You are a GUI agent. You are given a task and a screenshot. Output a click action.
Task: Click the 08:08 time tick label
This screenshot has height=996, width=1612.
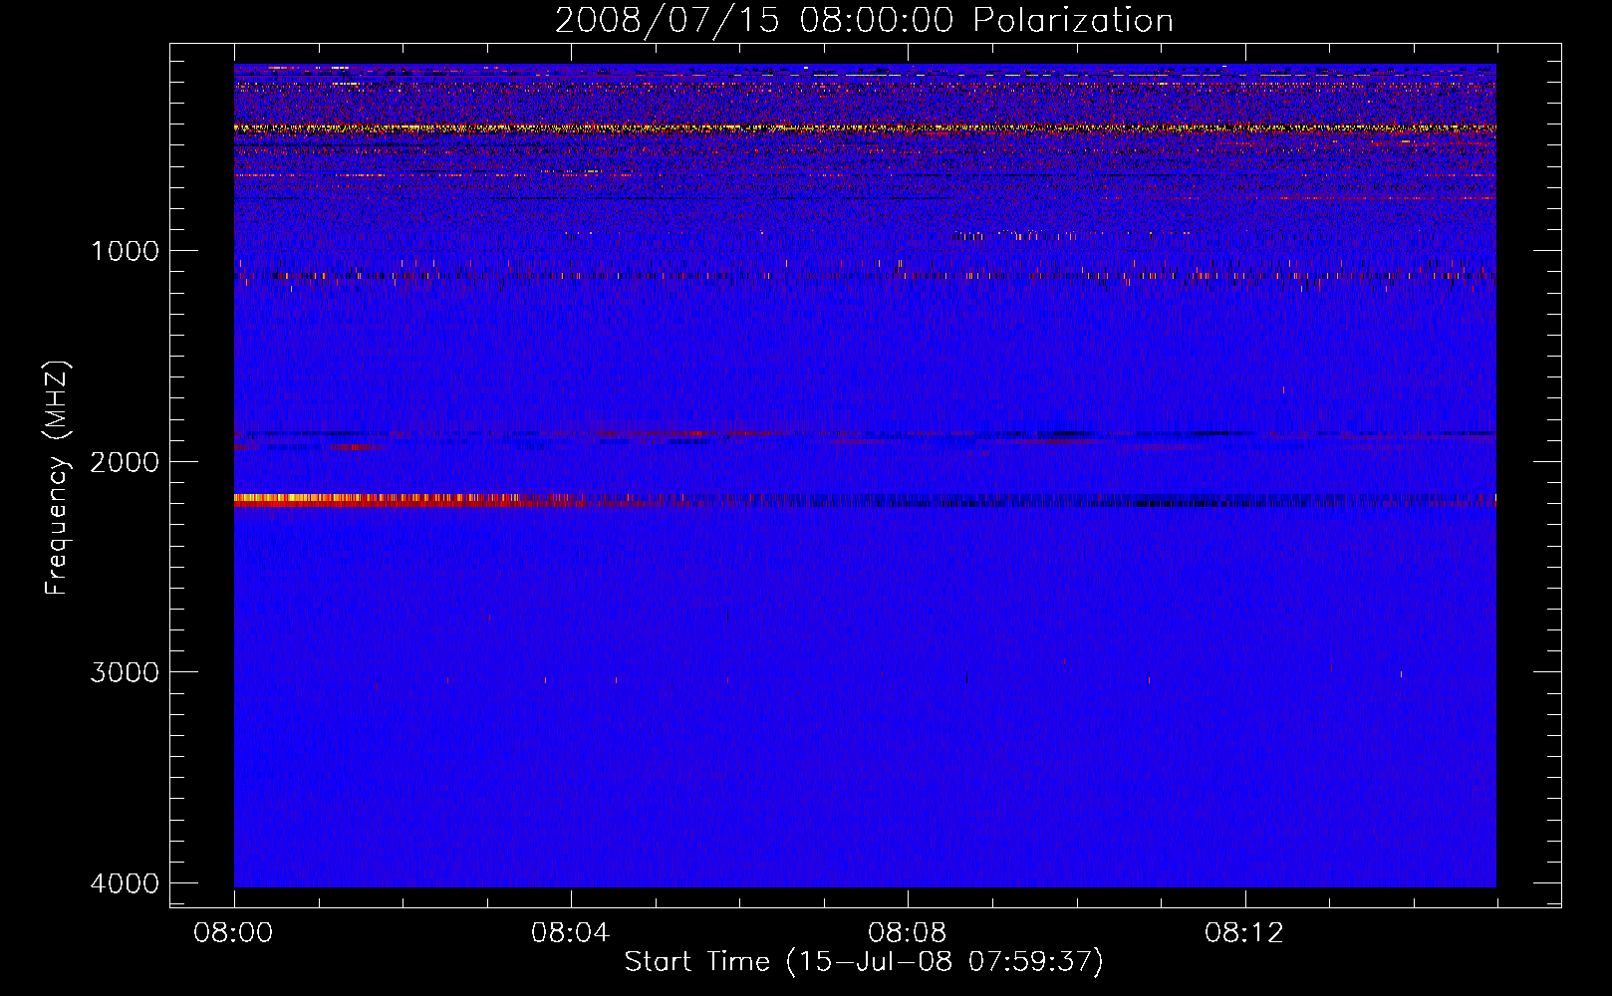click(x=907, y=933)
